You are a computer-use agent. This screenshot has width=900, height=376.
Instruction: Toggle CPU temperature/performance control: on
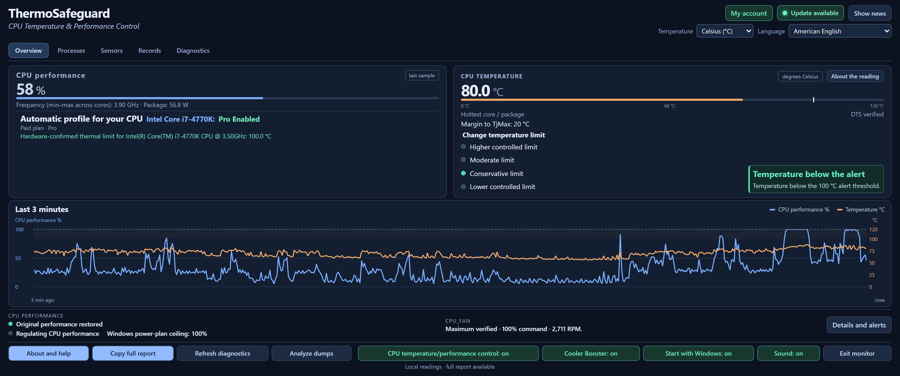(x=448, y=353)
